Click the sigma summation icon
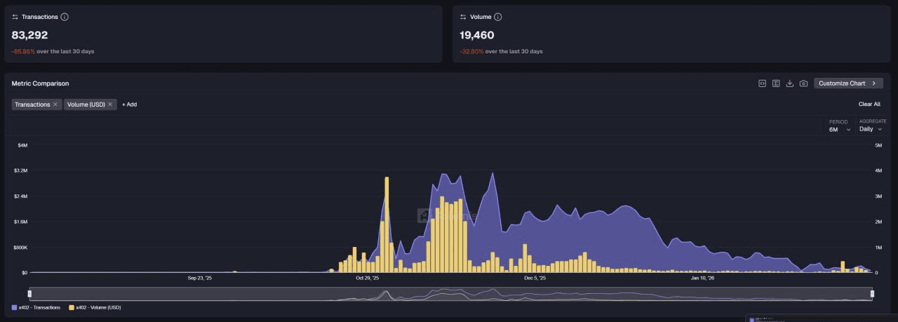This screenshot has height=322, width=898. (x=776, y=83)
